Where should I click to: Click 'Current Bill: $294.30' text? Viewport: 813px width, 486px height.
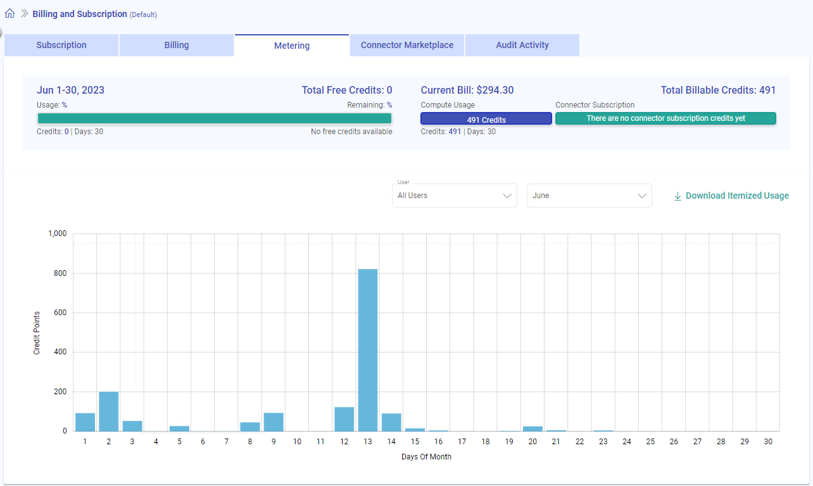(x=467, y=90)
